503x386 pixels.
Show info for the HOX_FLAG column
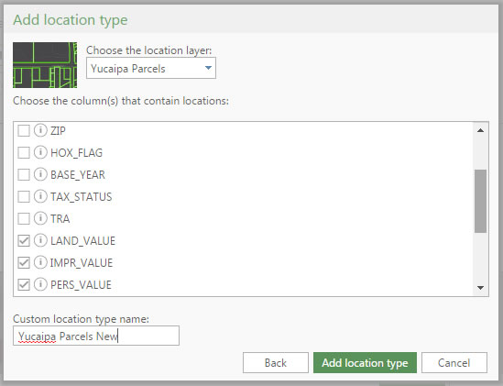coord(40,152)
